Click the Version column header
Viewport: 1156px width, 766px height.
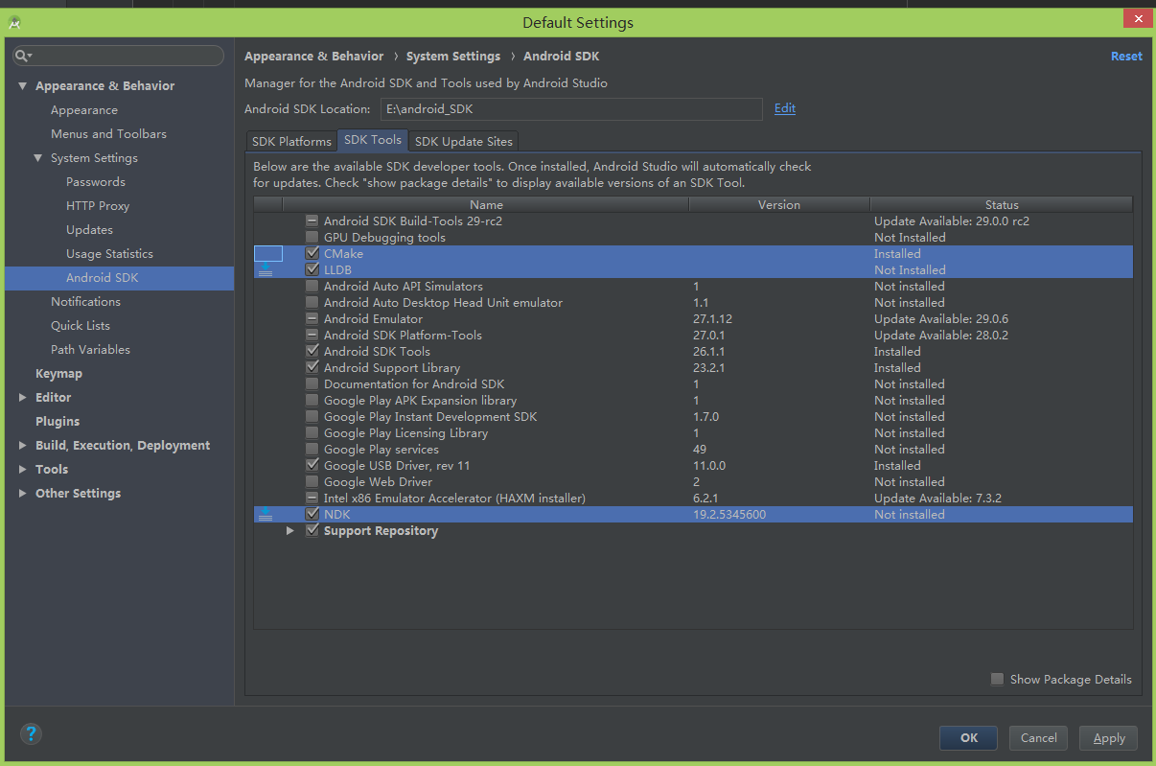(779, 204)
